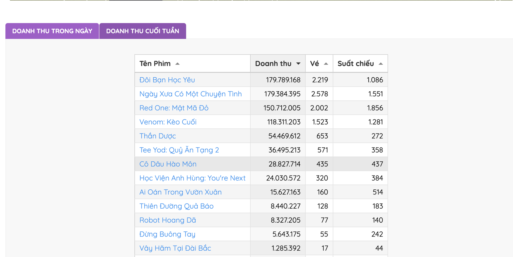Open Ngày Xưa Có Một Chuyện Tình
513x257 pixels.
(x=191, y=94)
